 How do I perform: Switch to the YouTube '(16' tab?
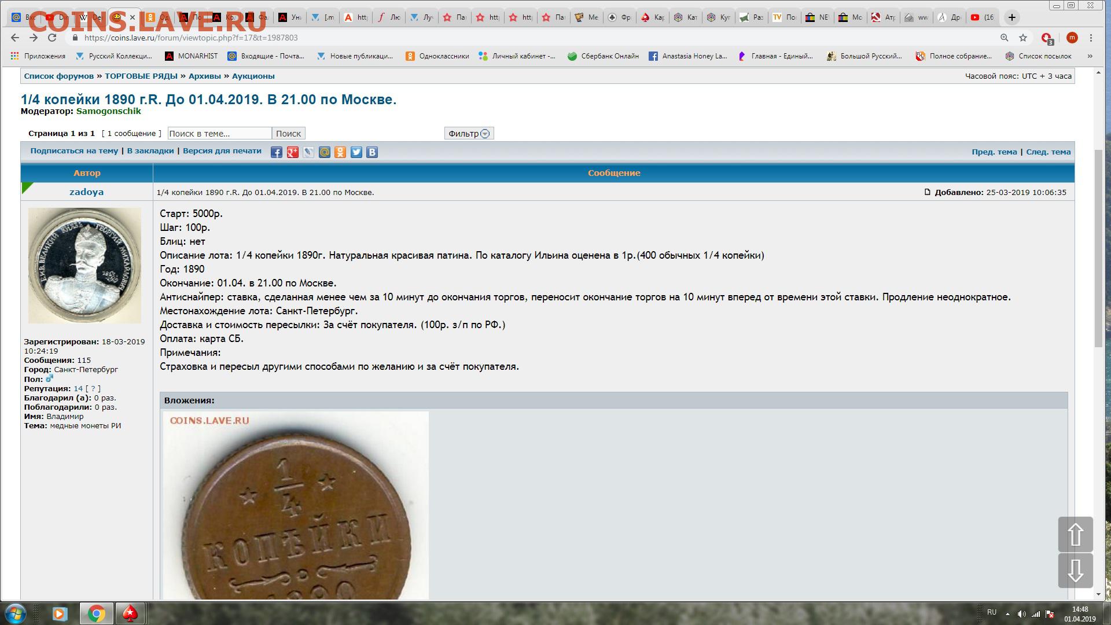pos(983,17)
